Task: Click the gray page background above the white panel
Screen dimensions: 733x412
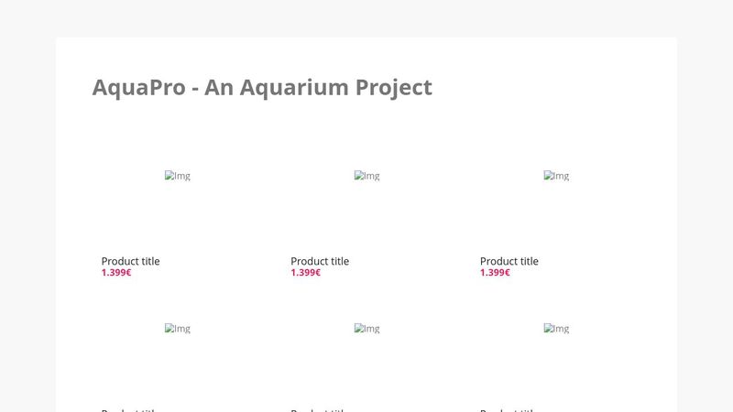Action: [366, 18]
